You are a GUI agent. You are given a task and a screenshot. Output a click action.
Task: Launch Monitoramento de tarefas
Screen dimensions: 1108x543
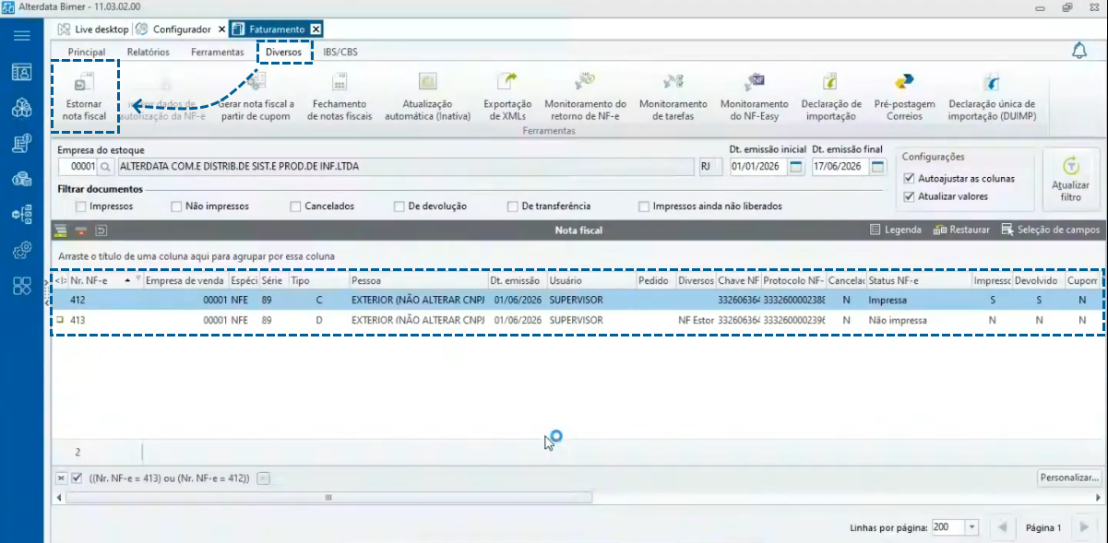(x=673, y=97)
